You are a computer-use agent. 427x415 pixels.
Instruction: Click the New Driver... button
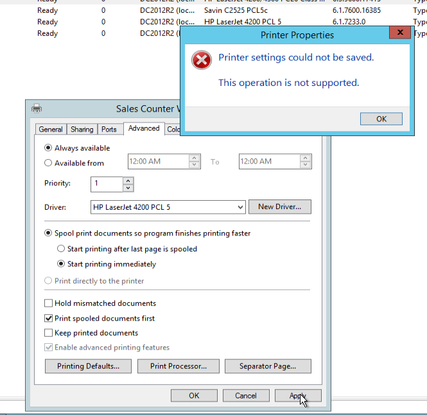click(280, 207)
